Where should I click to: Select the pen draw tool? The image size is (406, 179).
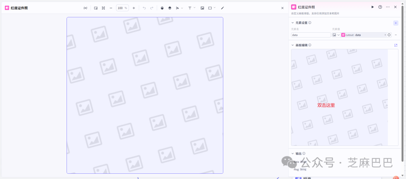[x=223, y=8]
